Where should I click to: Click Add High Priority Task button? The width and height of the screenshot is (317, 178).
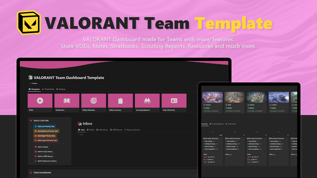coord(45,136)
